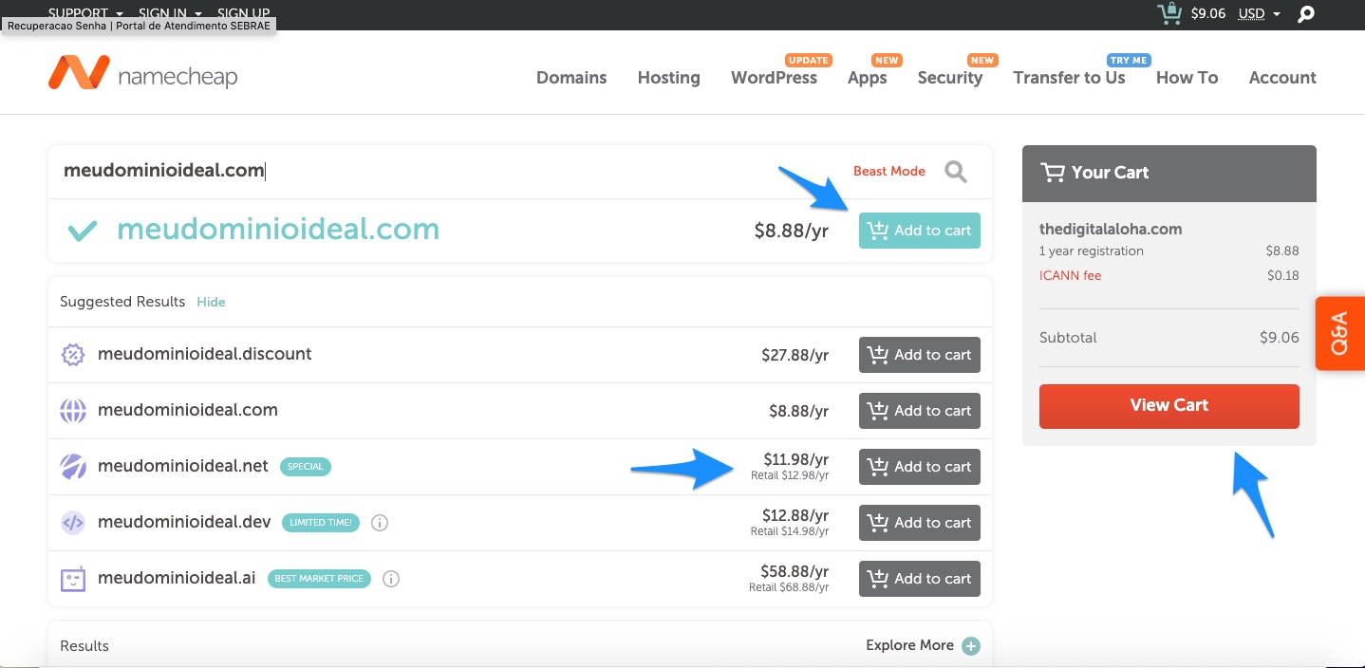Click the large meudominioideal.com result title
The height and width of the screenshot is (668, 1365).
coord(278,230)
